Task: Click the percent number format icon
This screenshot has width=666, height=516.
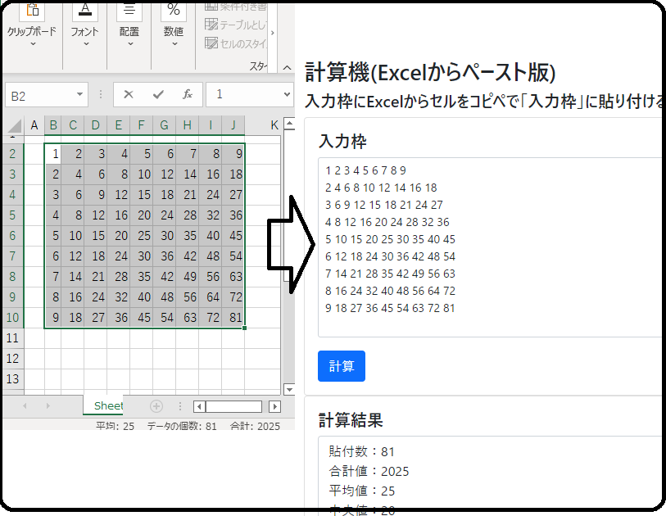Action: pos(173,10)
